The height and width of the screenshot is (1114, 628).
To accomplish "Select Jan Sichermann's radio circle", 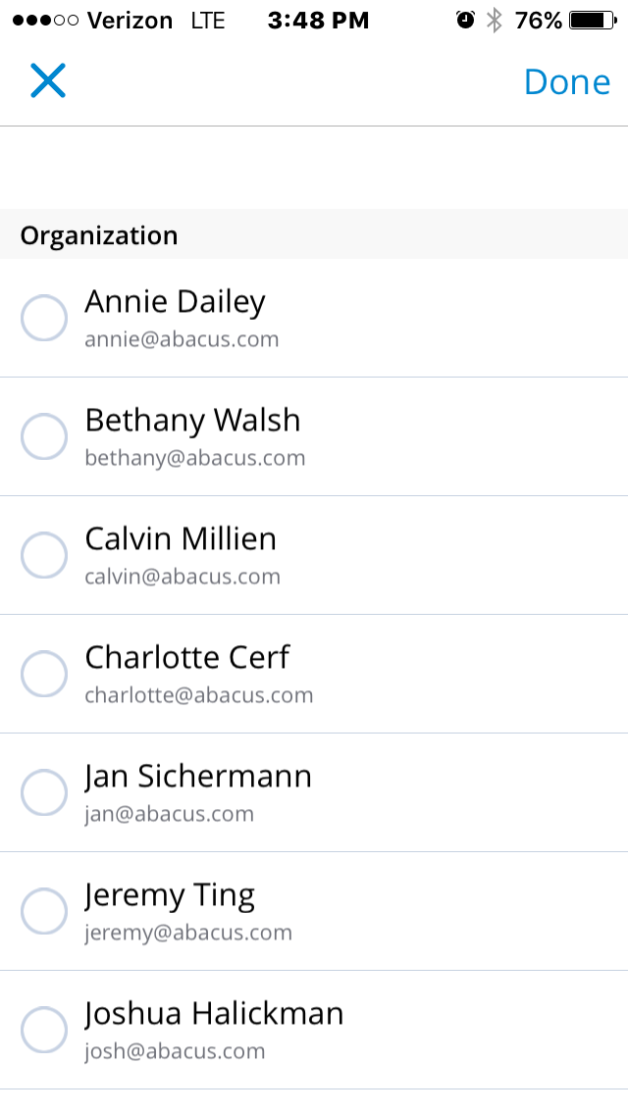I will (x=44, y=792).
